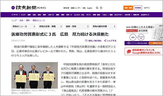This screenshot has width=163, height=96.
Task: Click the 社説 header link
Action: coord(84,8)
